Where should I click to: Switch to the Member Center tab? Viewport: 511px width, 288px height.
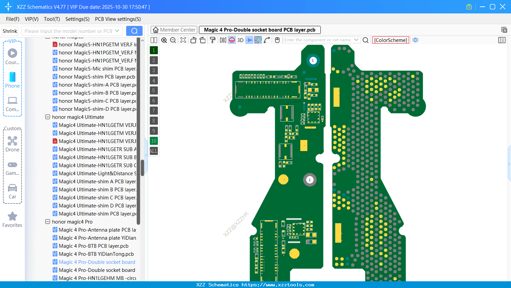pos(174,30)
